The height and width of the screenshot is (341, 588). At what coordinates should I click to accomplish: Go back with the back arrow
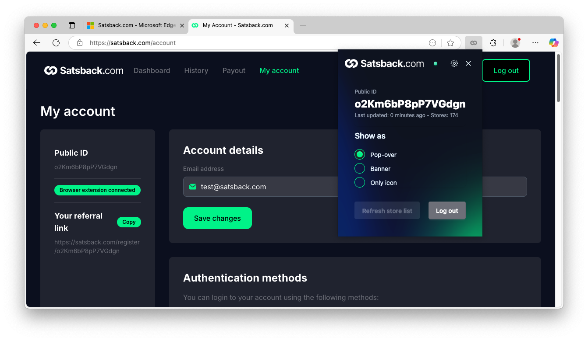click(37, 43)
